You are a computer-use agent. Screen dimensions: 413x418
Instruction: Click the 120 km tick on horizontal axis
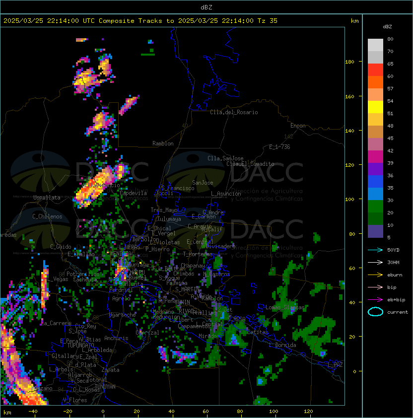308,412
